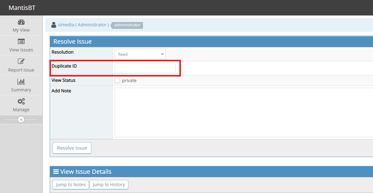373x193 pixels.
Task: Go to the MantisBT home title
Action: [22, 8]
